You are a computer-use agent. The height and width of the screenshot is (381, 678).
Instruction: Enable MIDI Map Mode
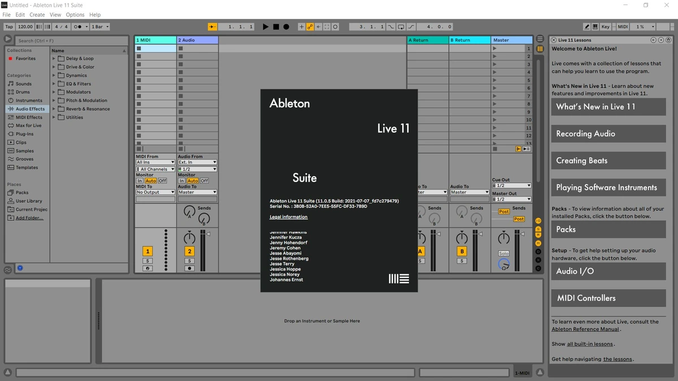pos(622,27)
